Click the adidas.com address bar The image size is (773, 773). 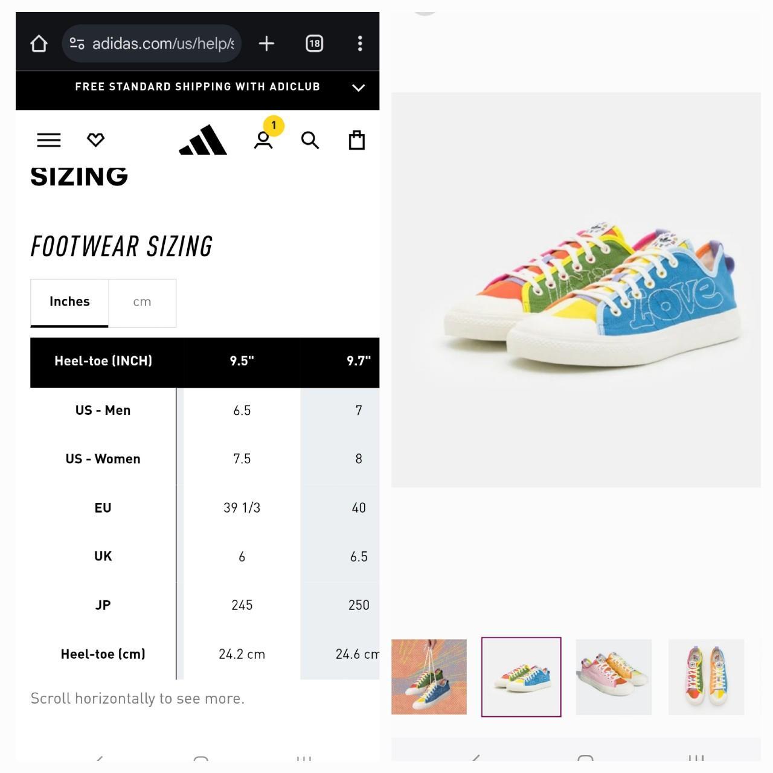click(152, 43)
